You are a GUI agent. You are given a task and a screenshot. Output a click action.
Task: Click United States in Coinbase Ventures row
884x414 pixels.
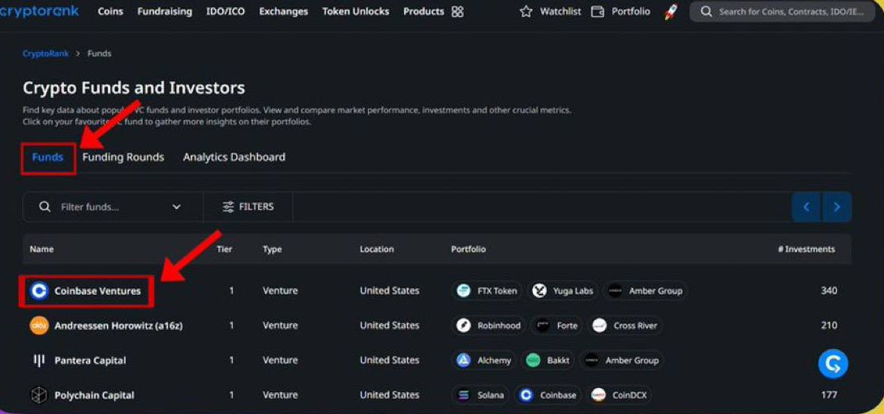(x=389, y=291)
